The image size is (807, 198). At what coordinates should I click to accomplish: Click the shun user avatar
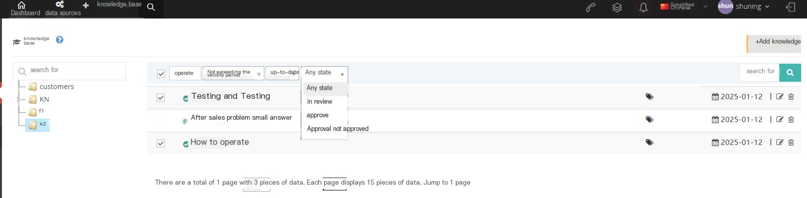pyautogui.click(x=725, y=6)
